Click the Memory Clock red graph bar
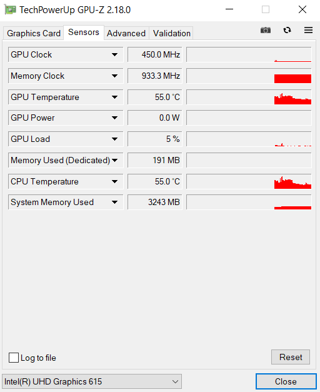320x392 pixels. pos(292,79)
